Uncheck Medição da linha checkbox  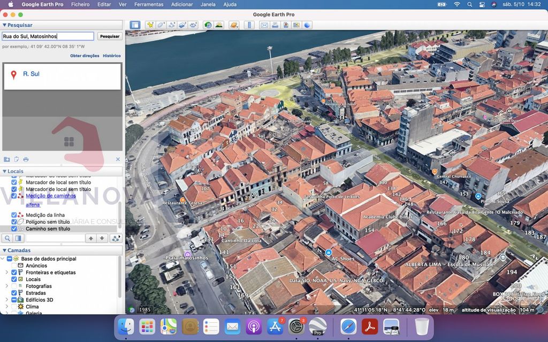[x=14, y=215]
